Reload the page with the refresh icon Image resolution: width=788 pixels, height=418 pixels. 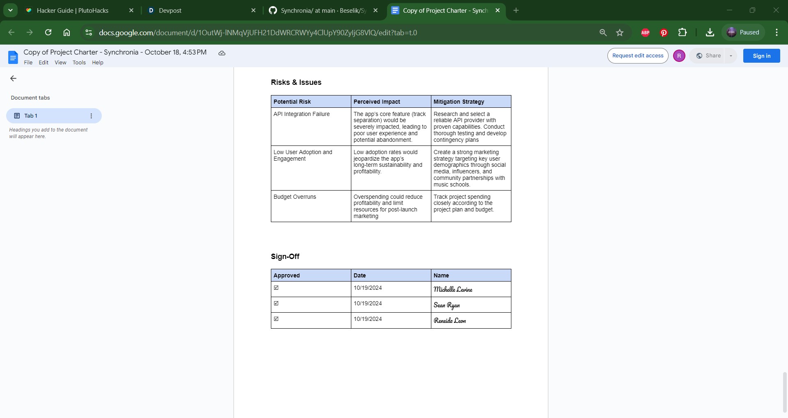(x=48, y=32)
